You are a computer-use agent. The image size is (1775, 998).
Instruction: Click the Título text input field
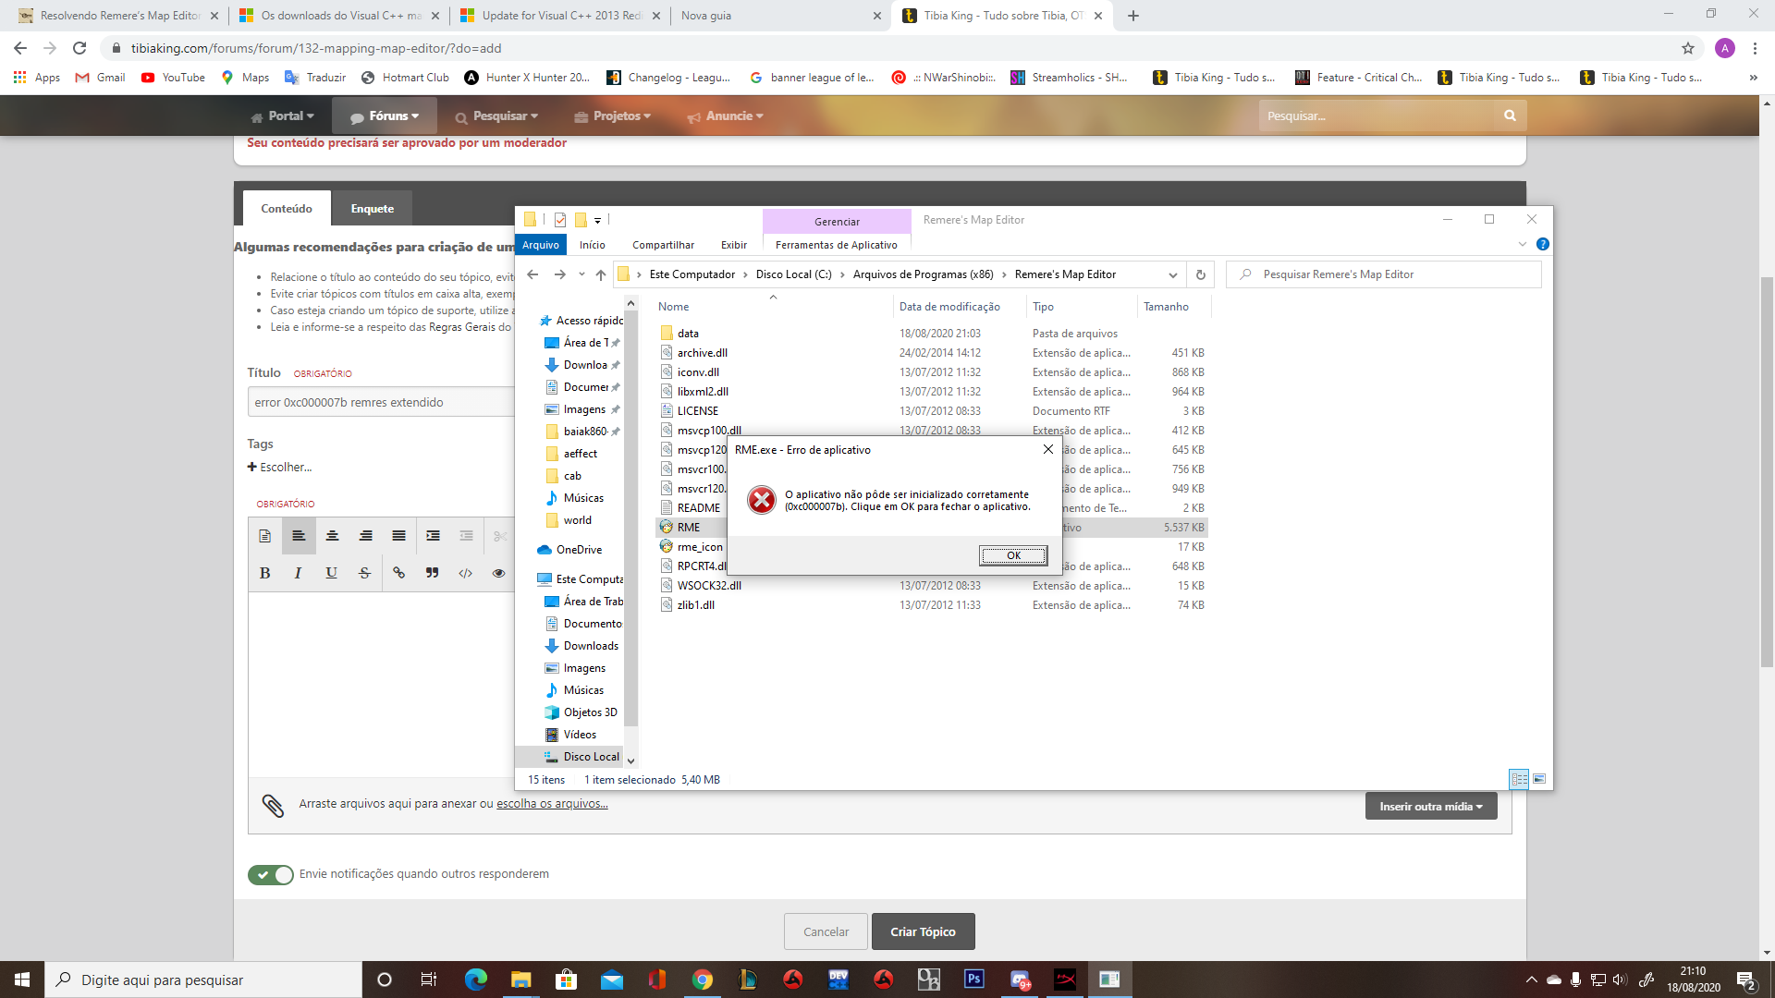381,402
